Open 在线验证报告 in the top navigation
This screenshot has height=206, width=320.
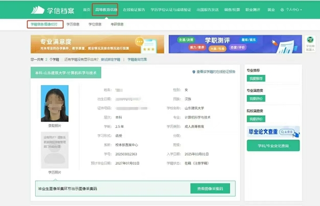pyautogui.click(x=134, y=10)
